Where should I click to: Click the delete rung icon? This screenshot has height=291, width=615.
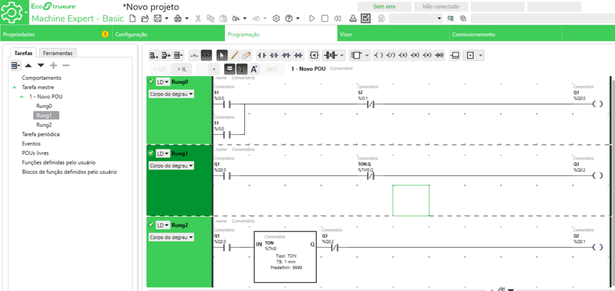[179, 56]
